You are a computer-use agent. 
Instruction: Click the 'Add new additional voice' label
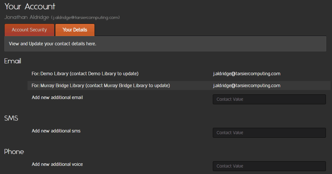coord(57,164)
